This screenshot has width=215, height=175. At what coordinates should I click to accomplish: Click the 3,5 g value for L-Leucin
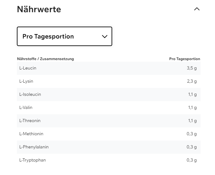click(192, 68)
